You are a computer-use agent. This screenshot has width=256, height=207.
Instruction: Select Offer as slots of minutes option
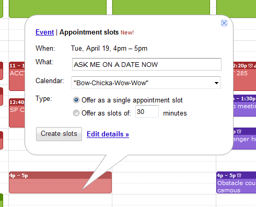click(x=76, y=113)
